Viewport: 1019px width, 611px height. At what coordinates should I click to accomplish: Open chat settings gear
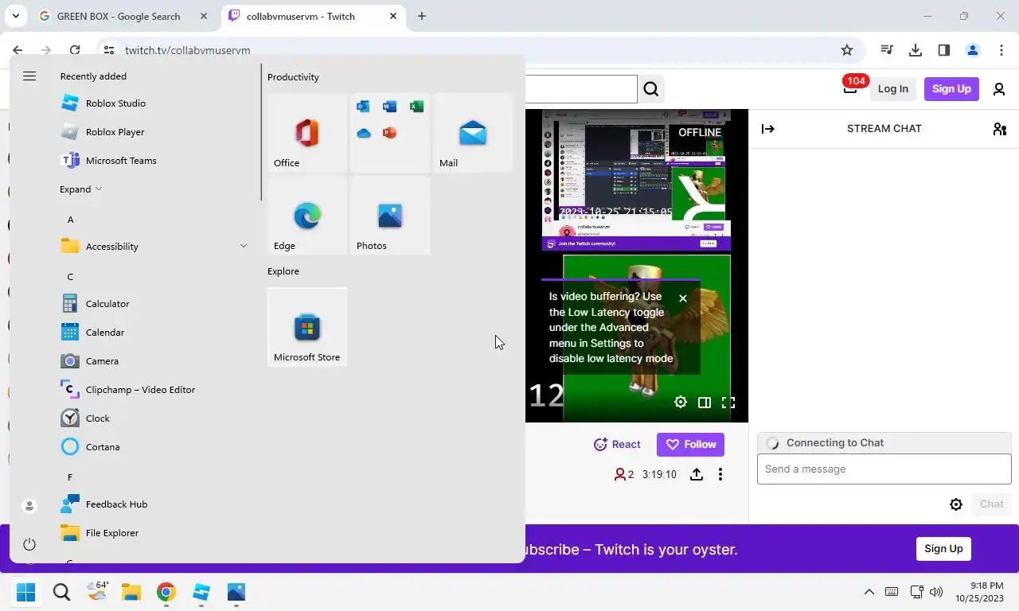[956, 504]
